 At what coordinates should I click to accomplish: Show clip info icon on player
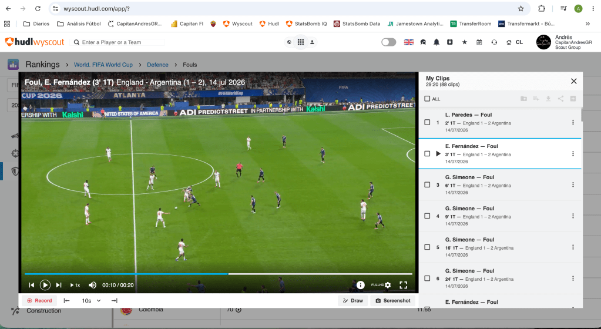(x=360, y=285)
